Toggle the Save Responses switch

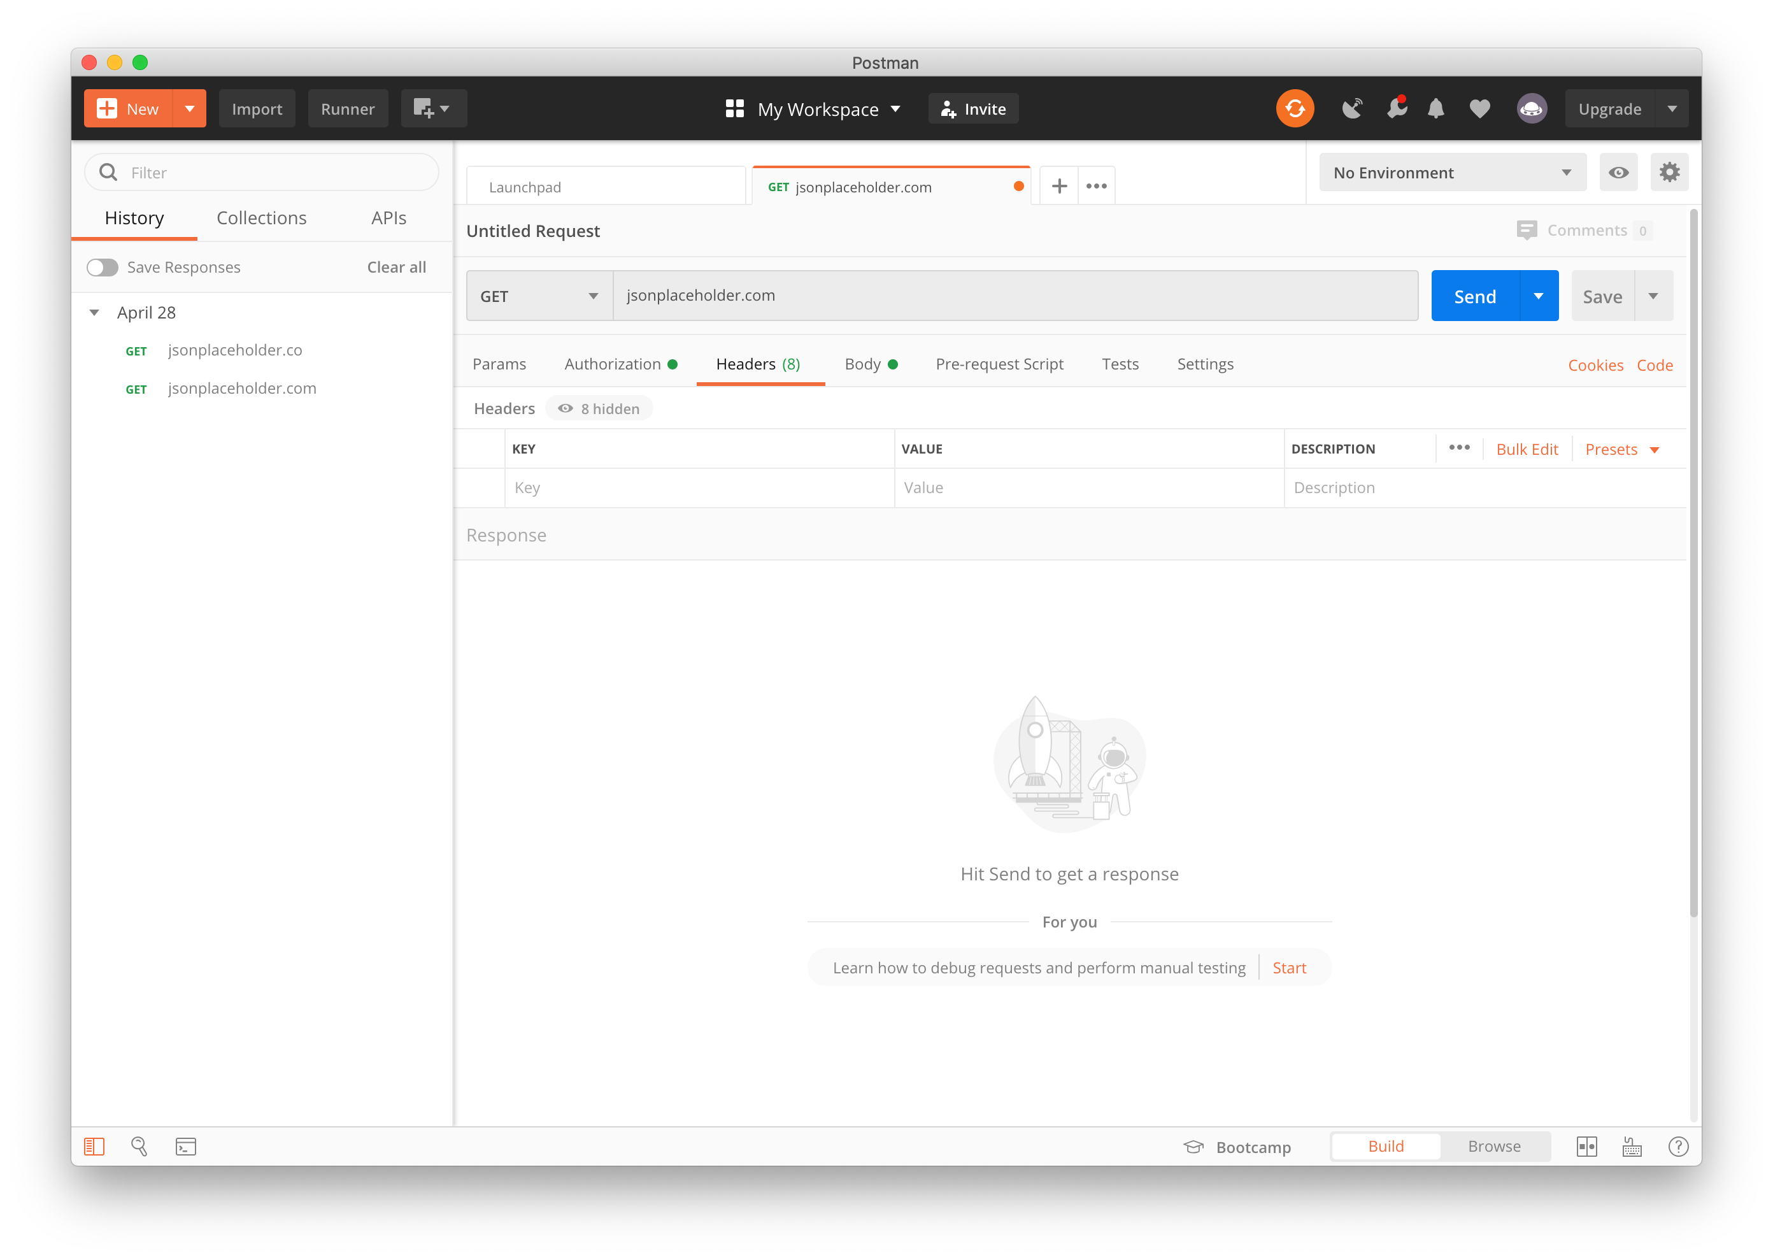[x=102, y=266]
